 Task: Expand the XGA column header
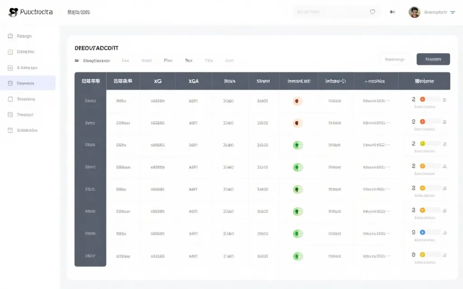click(x=194, y=81)
